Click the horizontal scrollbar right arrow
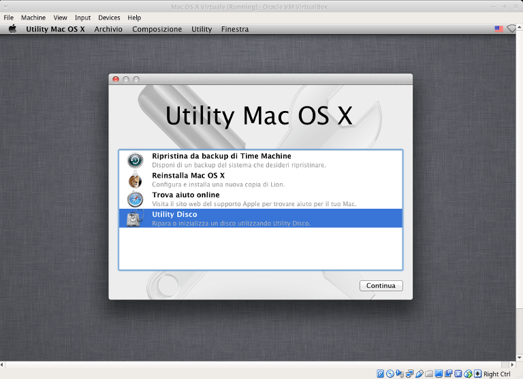Viewport: 523px width, 379px height. coord(513,365)
